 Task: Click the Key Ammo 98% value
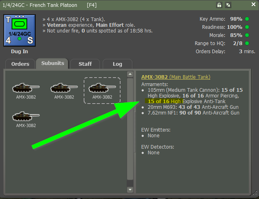point(236,19)
